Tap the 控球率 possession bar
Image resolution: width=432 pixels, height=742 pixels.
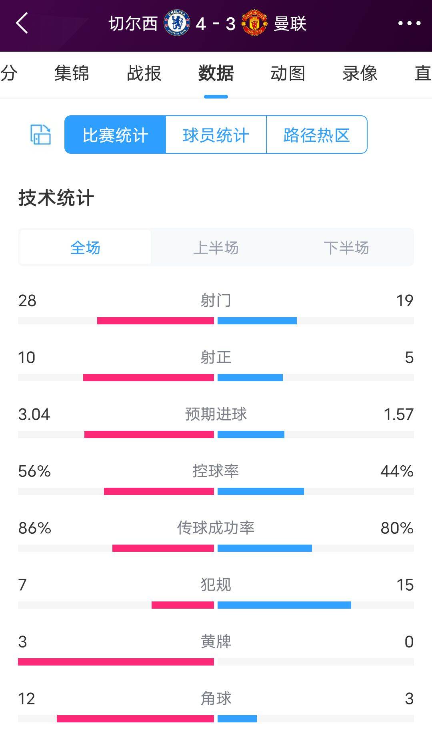216,491
